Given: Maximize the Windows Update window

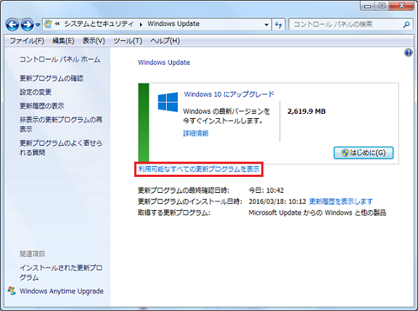Looking at the screenshot, I should click(x=382, y=6).
